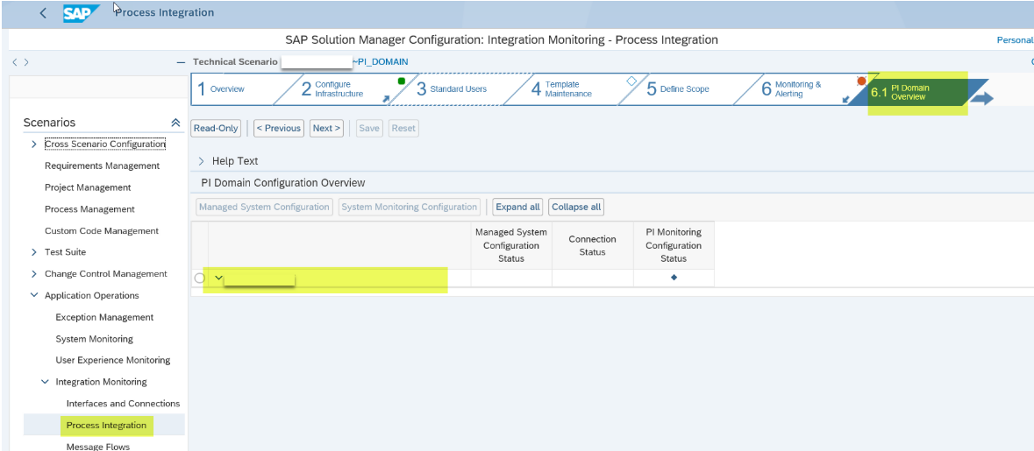This screenshot has height=451, width=1034.
Task: Collapse the PI domain table row chevron
Action: point(219,278)
